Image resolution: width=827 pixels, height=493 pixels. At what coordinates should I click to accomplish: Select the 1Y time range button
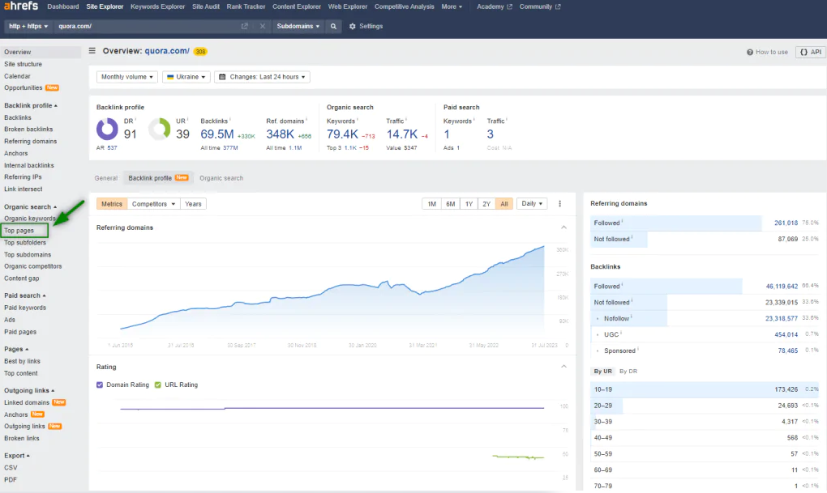469,204
